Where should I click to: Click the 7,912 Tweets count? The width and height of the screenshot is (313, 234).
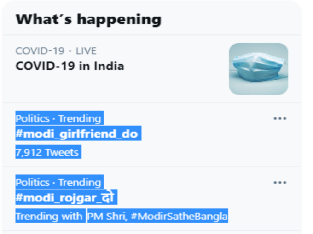(x=47, y=152)
